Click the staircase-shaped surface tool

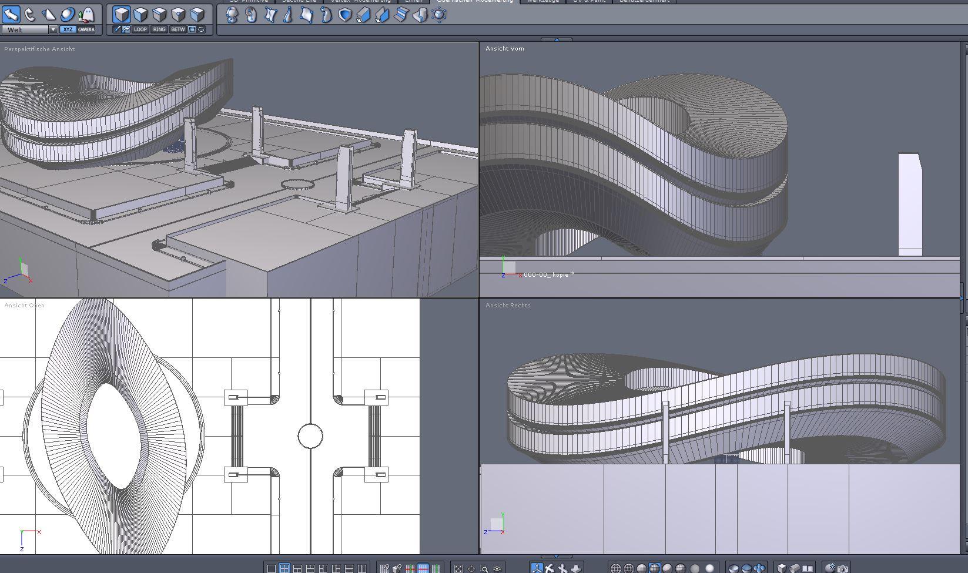click(x=401, y=15)
